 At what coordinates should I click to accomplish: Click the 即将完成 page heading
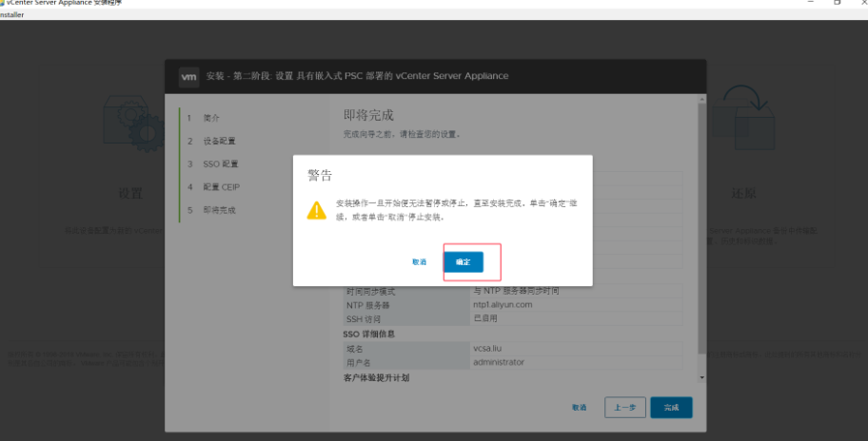[368, 115]
